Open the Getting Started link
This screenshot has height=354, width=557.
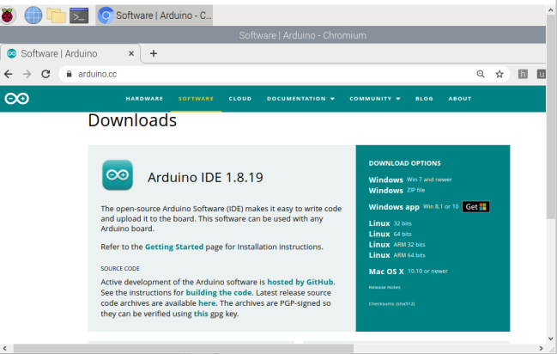point(174,247)
